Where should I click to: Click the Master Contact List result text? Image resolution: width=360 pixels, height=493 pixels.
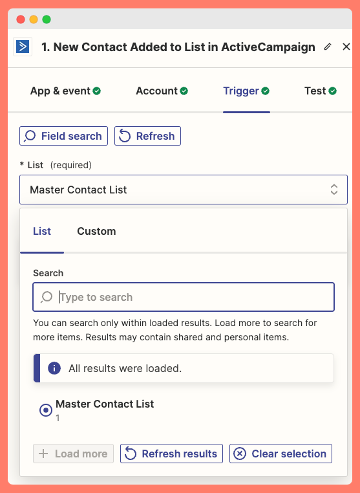(x=105, y=404)
